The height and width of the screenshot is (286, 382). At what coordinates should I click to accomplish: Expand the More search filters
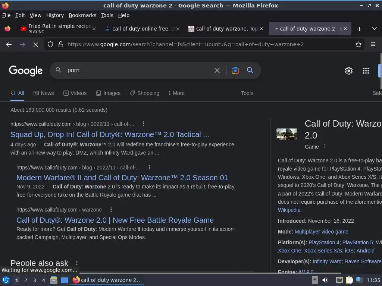pos(176,93)
